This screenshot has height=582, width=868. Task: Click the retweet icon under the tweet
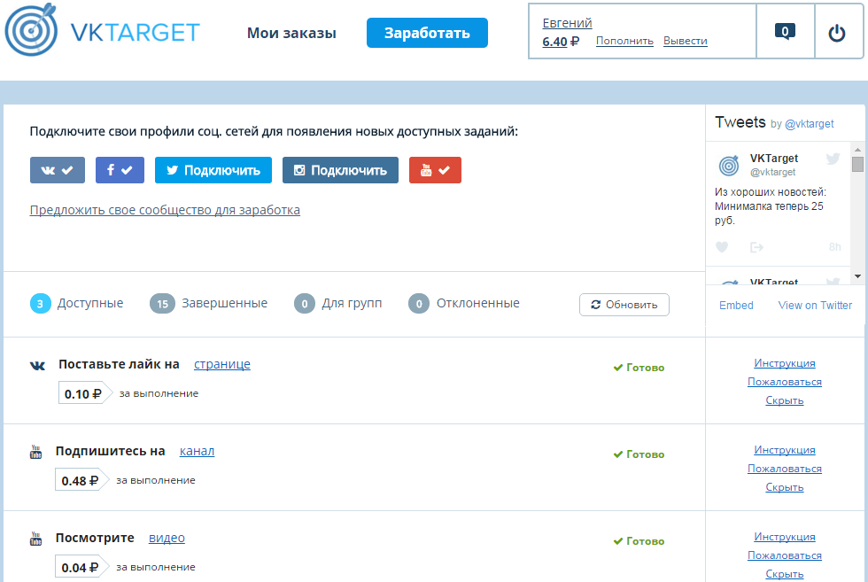coord(755,247)
